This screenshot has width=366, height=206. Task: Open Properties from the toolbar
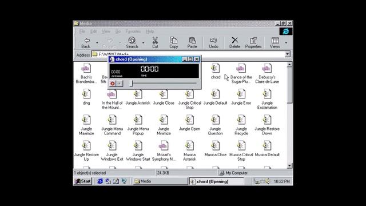[253, 43]
